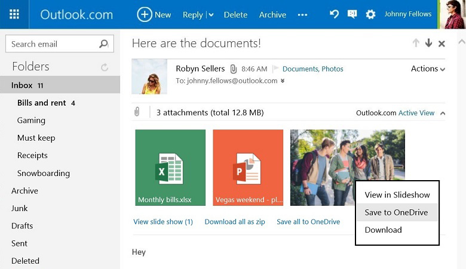Image resolution: width=466 pixels, height=269 pixels.
Task: Open the friends photo attachment
Action: (348, 168)
